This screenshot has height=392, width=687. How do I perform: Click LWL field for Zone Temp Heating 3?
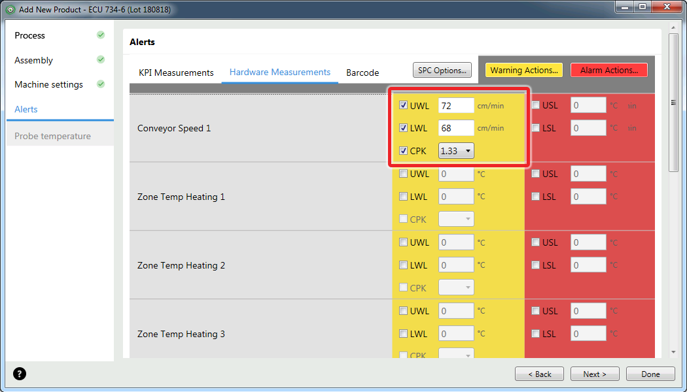(x=456, y=333)
